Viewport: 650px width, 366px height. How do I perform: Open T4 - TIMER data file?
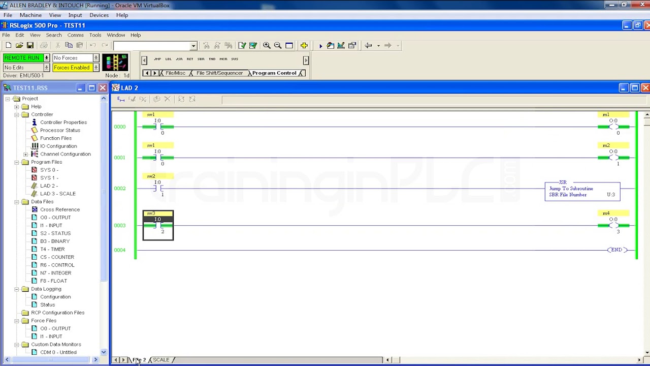click(52, 249)
